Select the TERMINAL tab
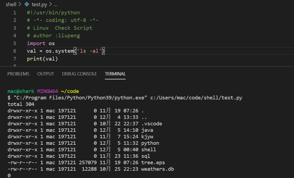294x178 pixels. coord(115,73)
